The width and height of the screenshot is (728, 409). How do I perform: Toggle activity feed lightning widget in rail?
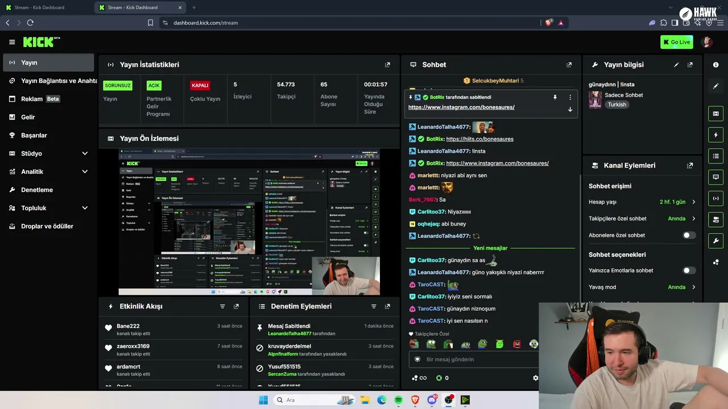tap(715, 135)
